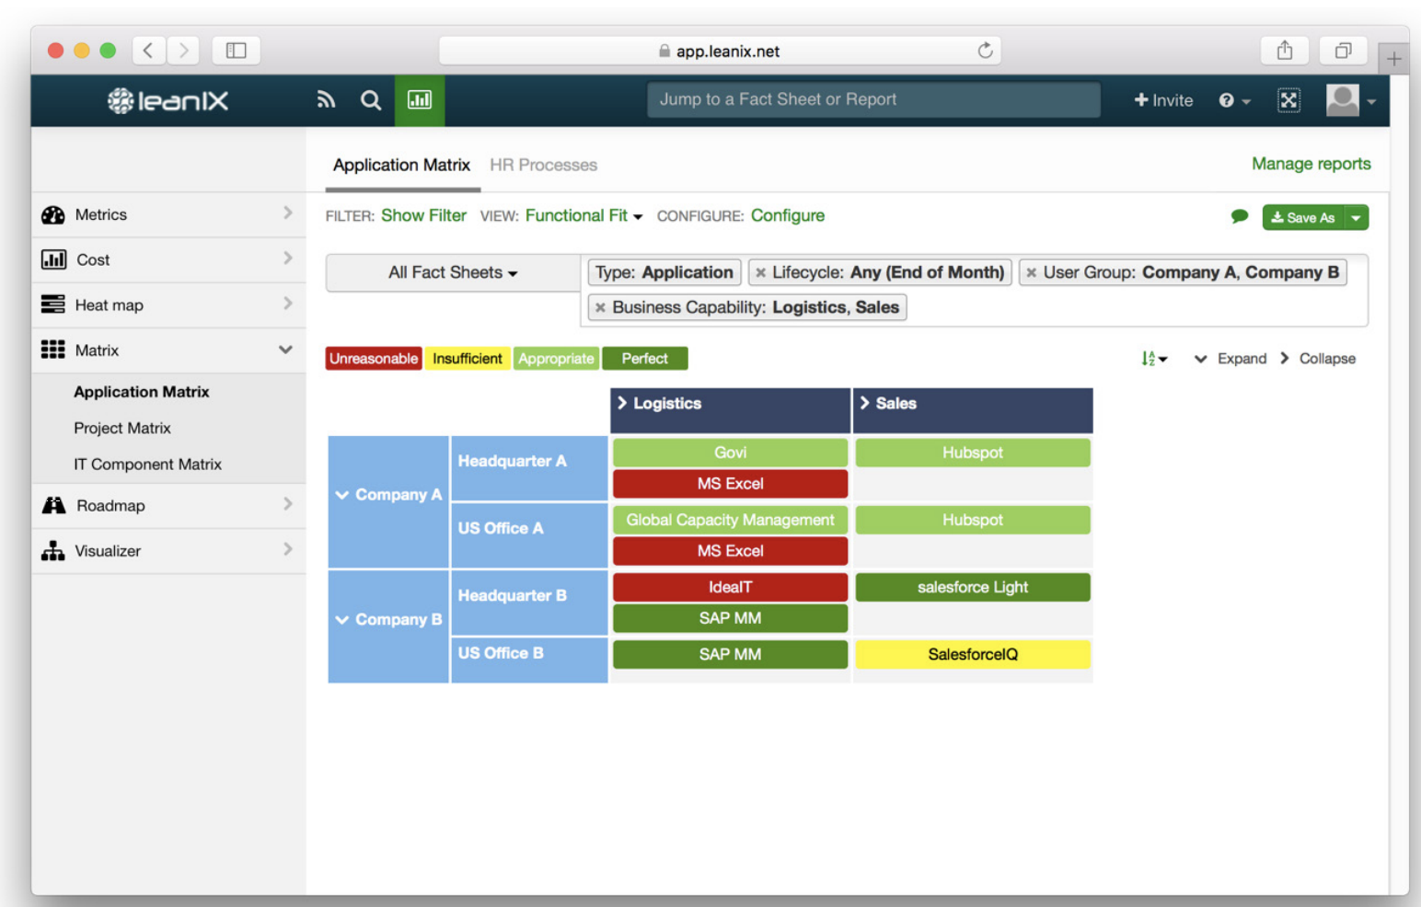
Task: Click the Visualizer hierarchy icon
Action: pos(53,550)
